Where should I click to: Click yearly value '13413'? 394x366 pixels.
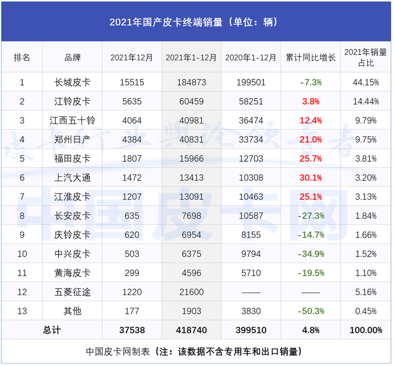pos(191,178)
